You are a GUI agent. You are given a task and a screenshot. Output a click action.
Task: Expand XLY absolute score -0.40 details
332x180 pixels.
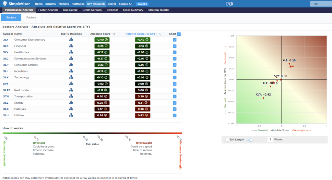click(102, 40)
